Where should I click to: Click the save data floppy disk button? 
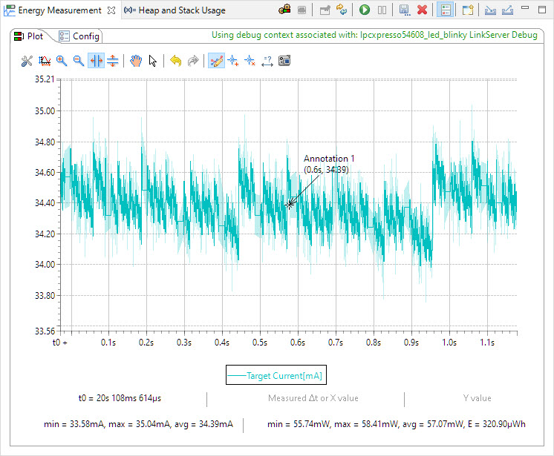[404, 10]
